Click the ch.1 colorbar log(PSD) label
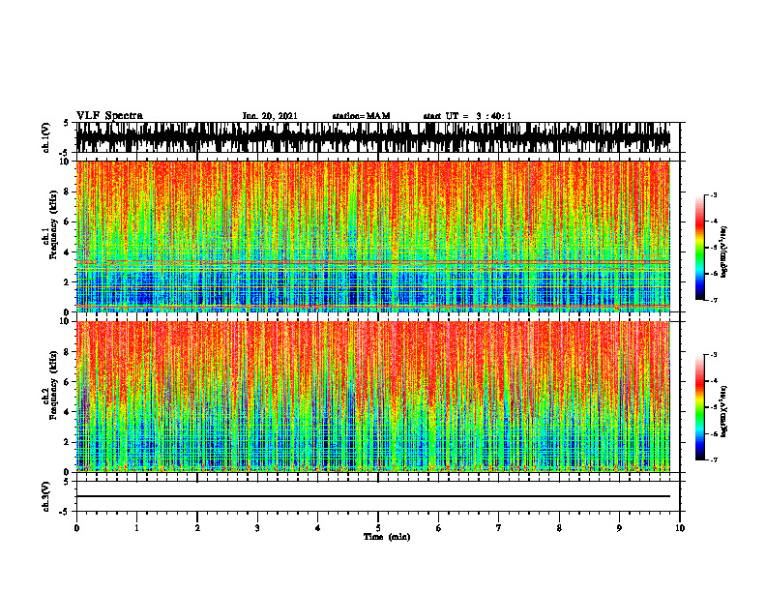This screenshot has width=766, height=592. click(724, 252)
